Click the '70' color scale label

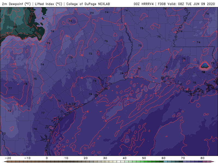pyautogui.click(x=183, y=158)
